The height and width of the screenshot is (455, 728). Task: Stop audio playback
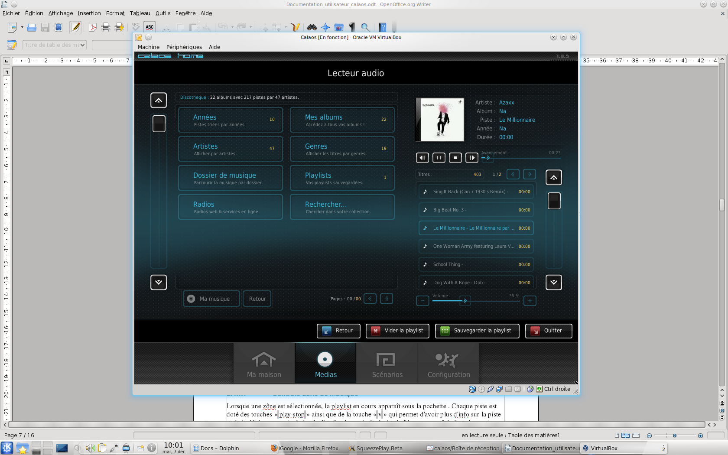455,158
